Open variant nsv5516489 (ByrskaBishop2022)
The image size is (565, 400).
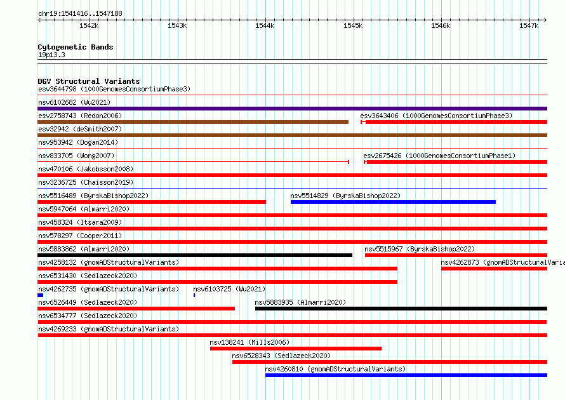(x=93, y=196)
